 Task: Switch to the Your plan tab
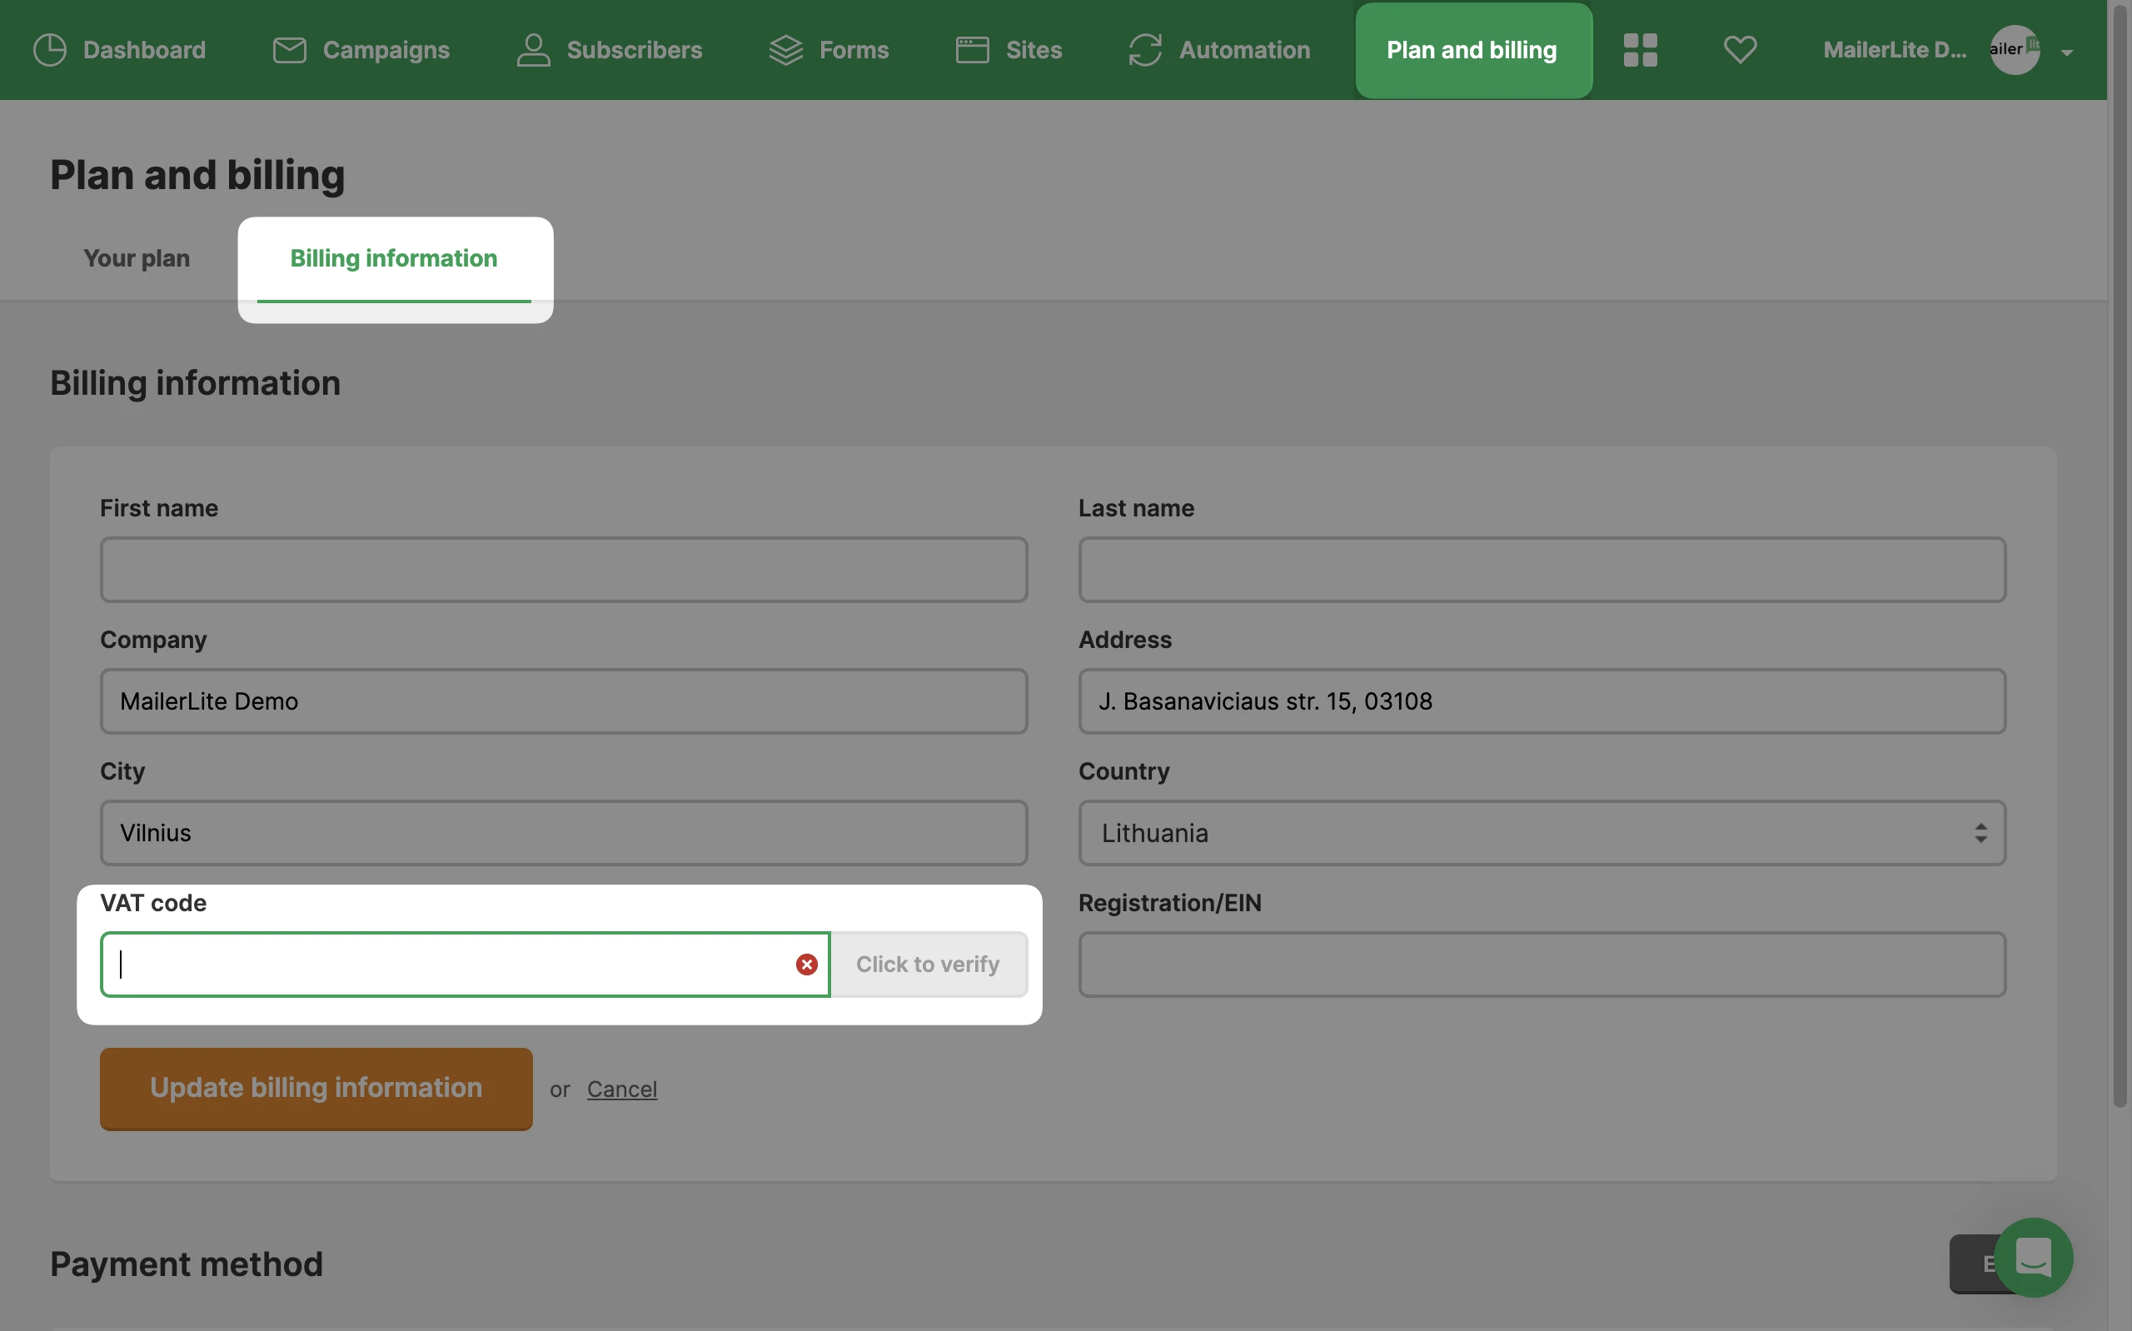[x=137, y=258]
